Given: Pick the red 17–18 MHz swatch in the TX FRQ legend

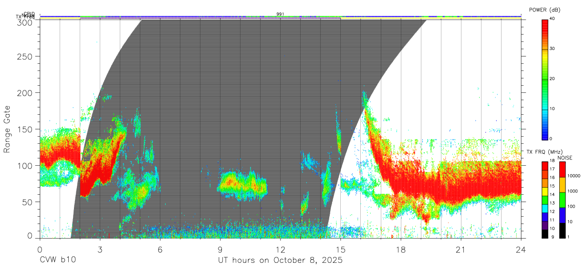Looking at the screenshot, I should [x=545, y=166].
